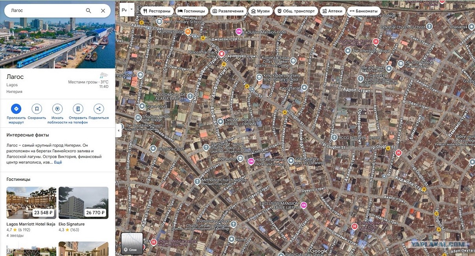Click Grab Laundry and dry cleaning pin
The image size is (475, 256).
(291, 161)
